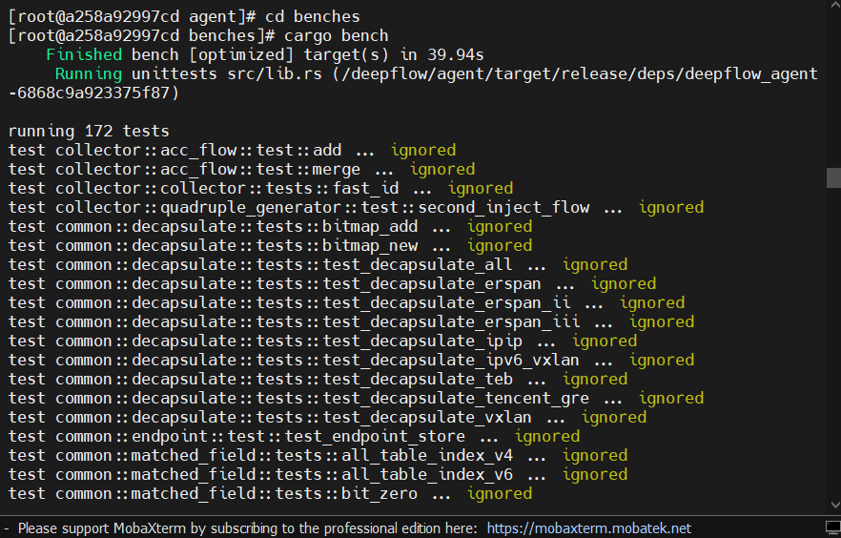Click the dash at the status bar's left end

[7, 528]
